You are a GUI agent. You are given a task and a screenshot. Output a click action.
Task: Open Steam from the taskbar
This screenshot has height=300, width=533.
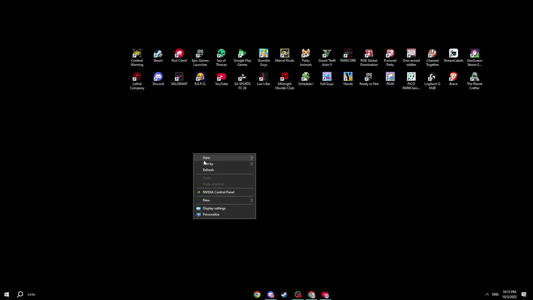[x=284, y=295]
